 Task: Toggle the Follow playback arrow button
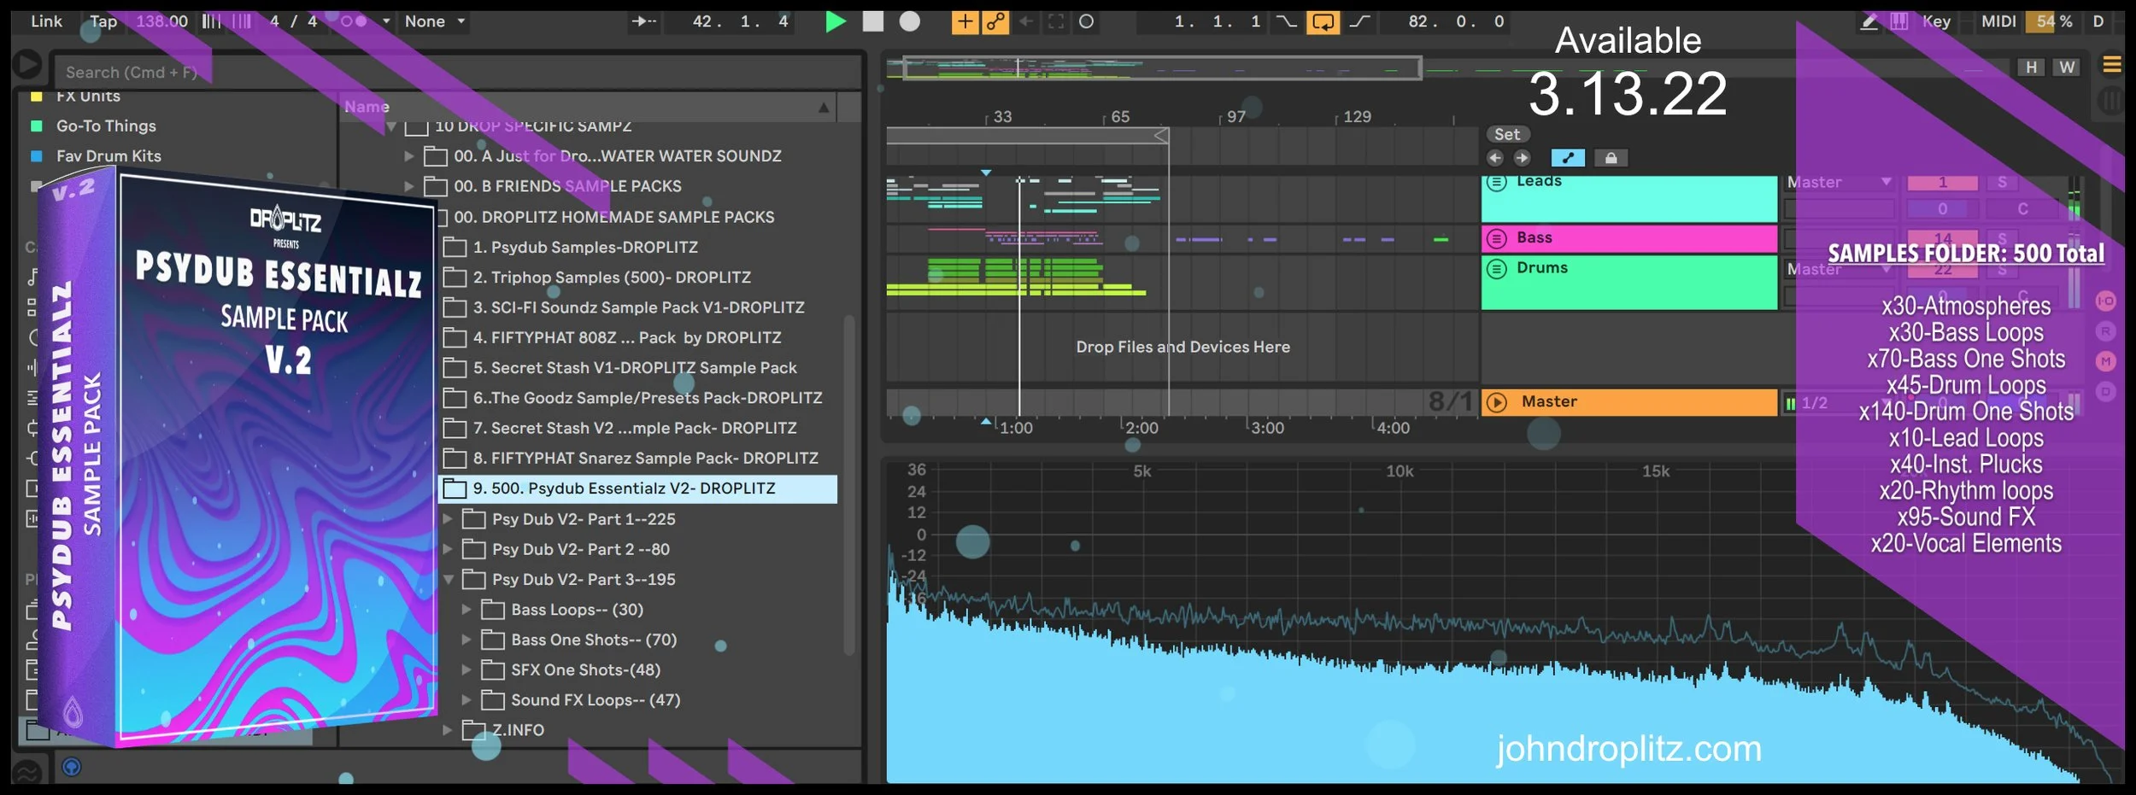coord(643,21)
